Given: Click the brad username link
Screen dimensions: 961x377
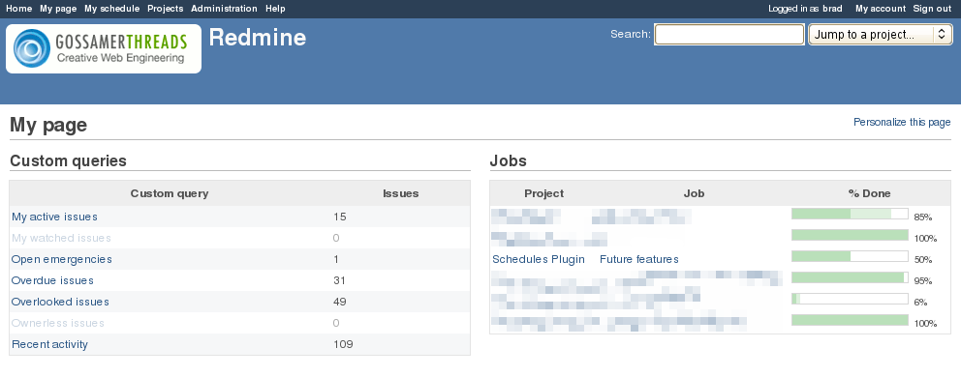Looking at the screenshot, I should [832, 9].
